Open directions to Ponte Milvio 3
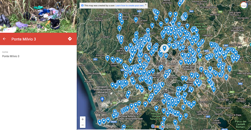The height and width of the screenshot is (130, 251). [70, 39]
